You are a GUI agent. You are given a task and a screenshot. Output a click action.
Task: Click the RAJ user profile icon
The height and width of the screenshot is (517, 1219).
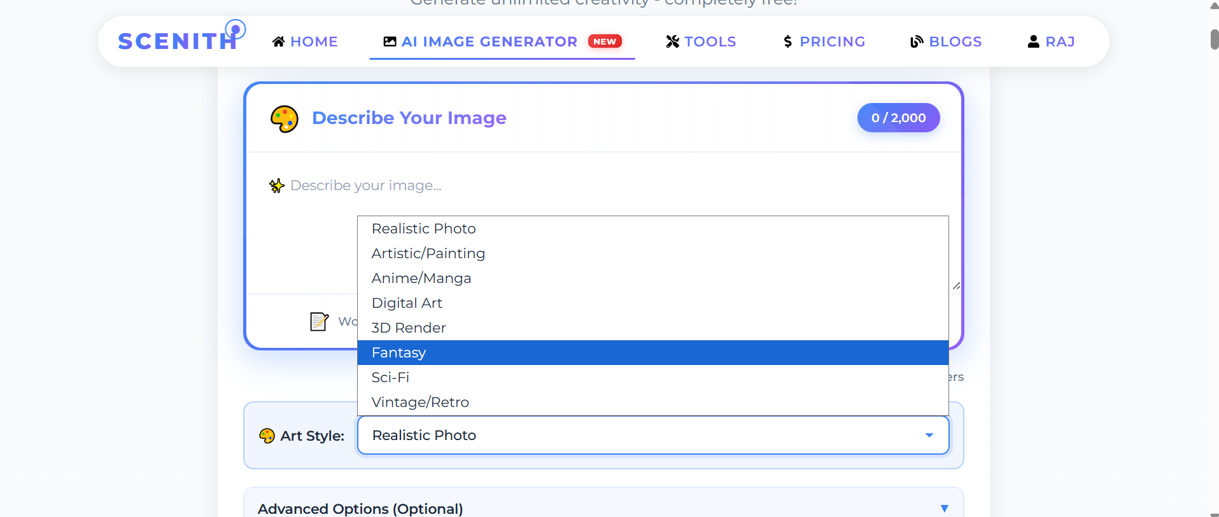[1033, 42]
